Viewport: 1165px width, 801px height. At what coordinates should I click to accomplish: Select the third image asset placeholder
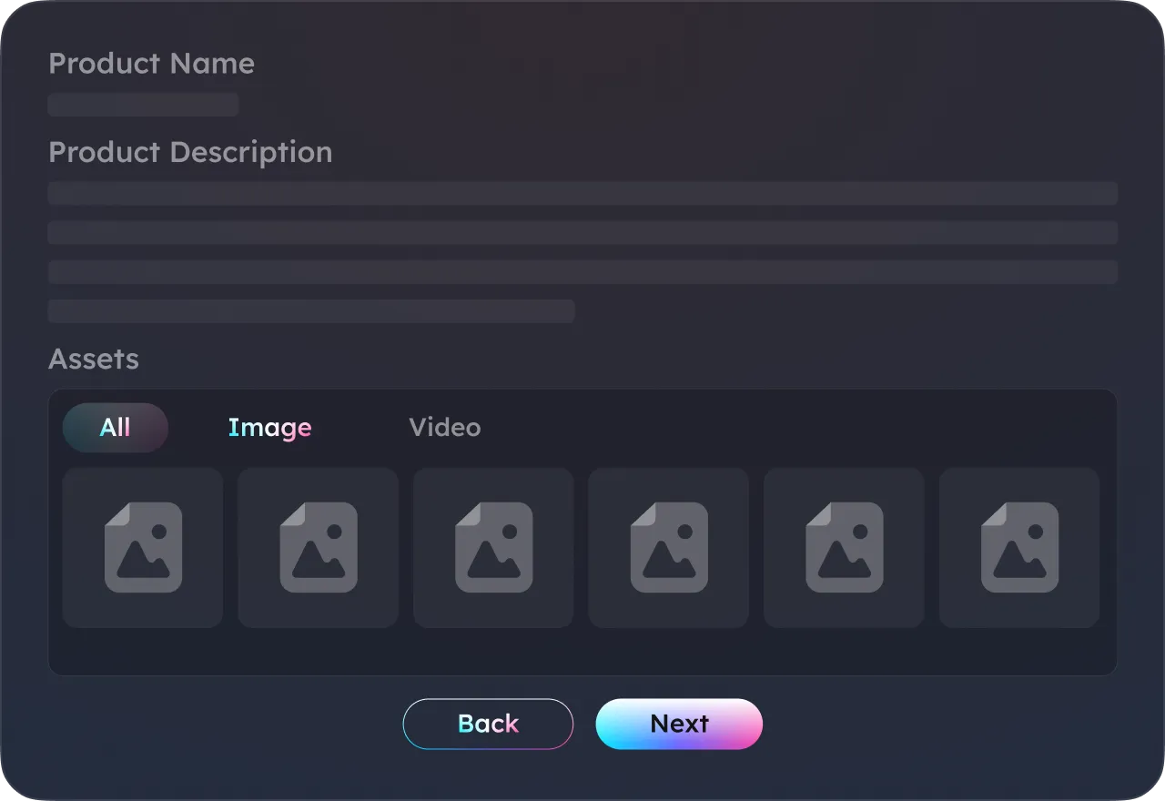[493, 548]
